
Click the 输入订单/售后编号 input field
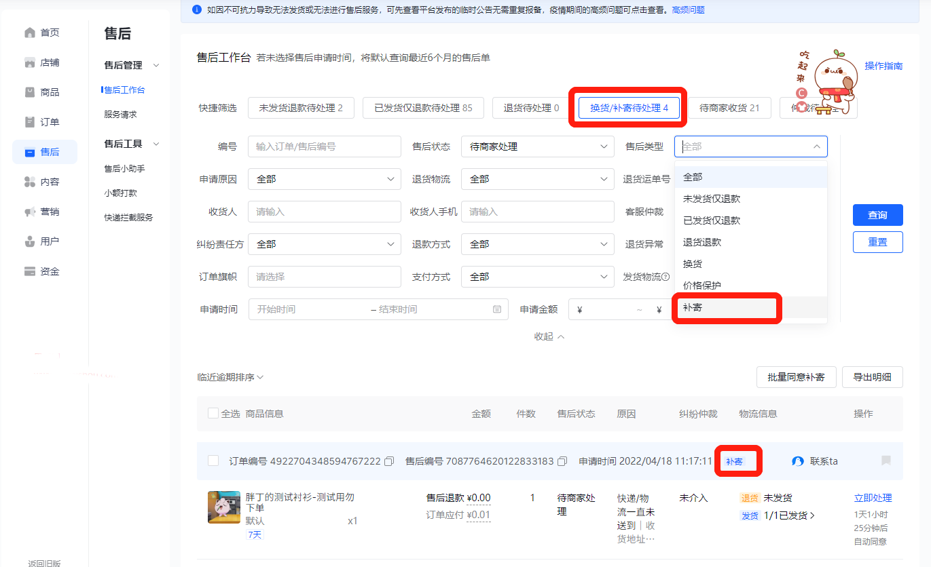tap(325, 146)
